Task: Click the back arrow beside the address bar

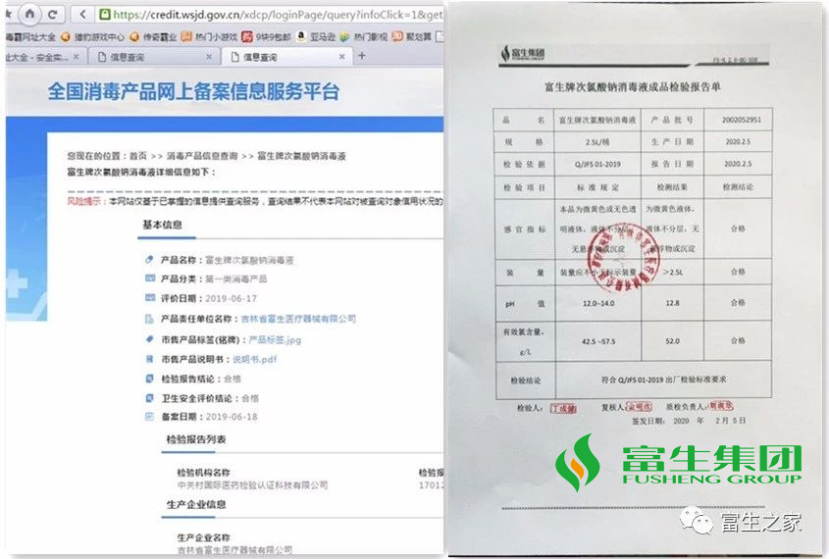Action: pos(83,15)
